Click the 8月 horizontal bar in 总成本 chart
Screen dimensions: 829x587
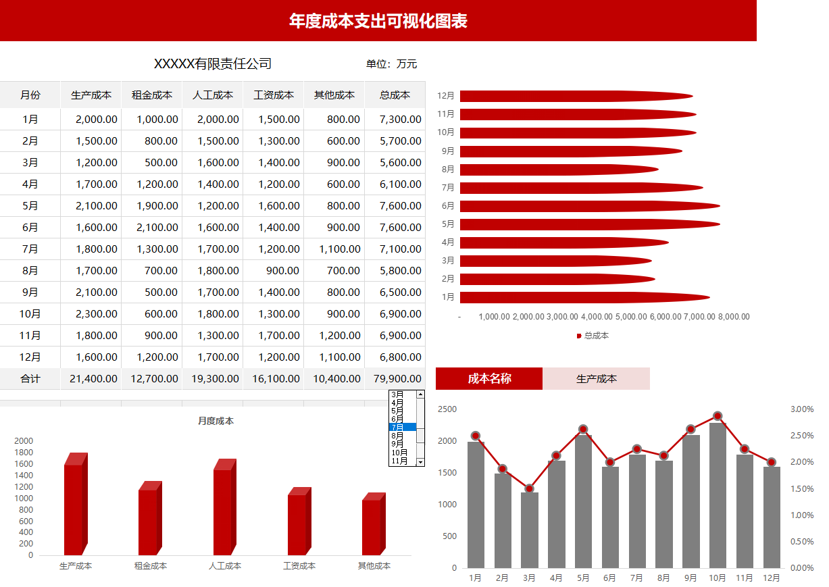559,169
